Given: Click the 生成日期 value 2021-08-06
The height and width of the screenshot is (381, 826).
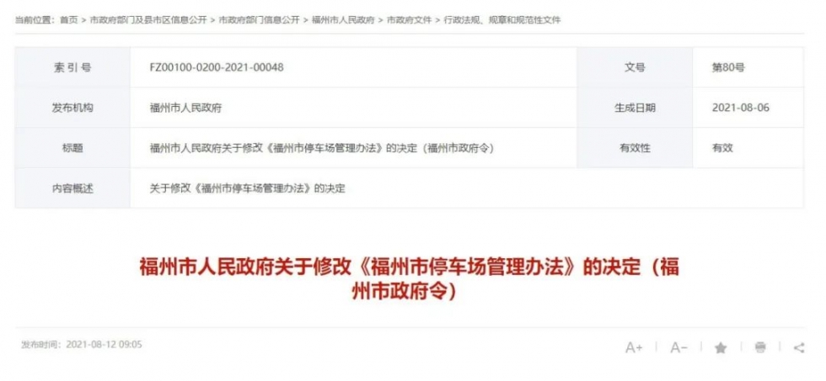Looking at the screenshot, I should pyautogui.click(x=741, y=108).
